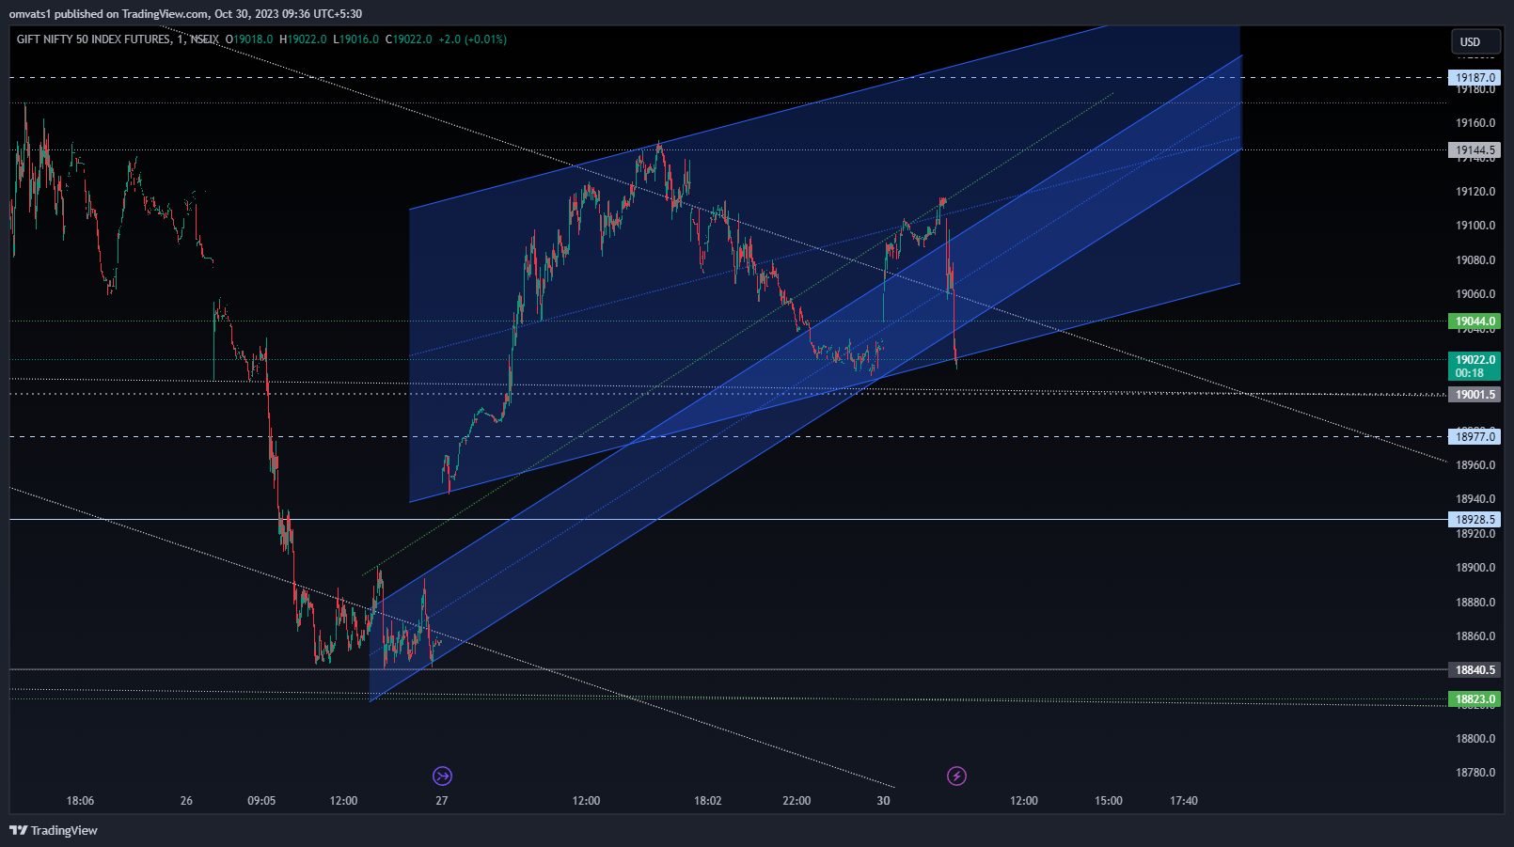Image resolution: width=1514 pixels, height=847 pixels.
Task: Click the 18780.0 tick on the price scale
Action: click(x=1475, y=773)
